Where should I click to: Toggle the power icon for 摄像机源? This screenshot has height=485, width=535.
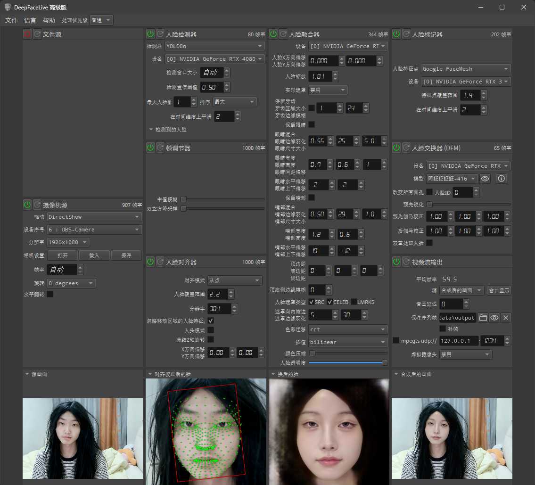coord(27,205)
